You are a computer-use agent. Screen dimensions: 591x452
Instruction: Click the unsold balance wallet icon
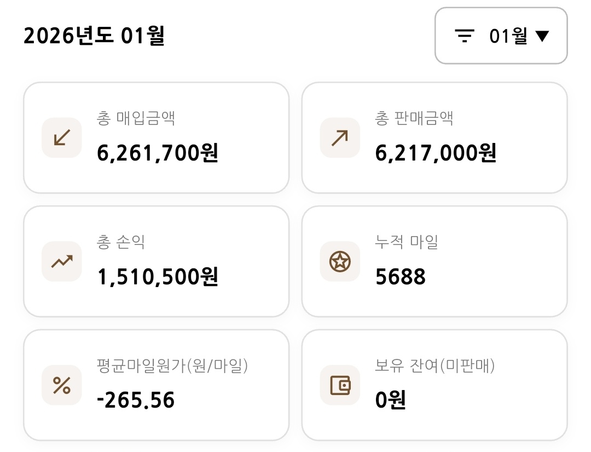click(340, 385)
